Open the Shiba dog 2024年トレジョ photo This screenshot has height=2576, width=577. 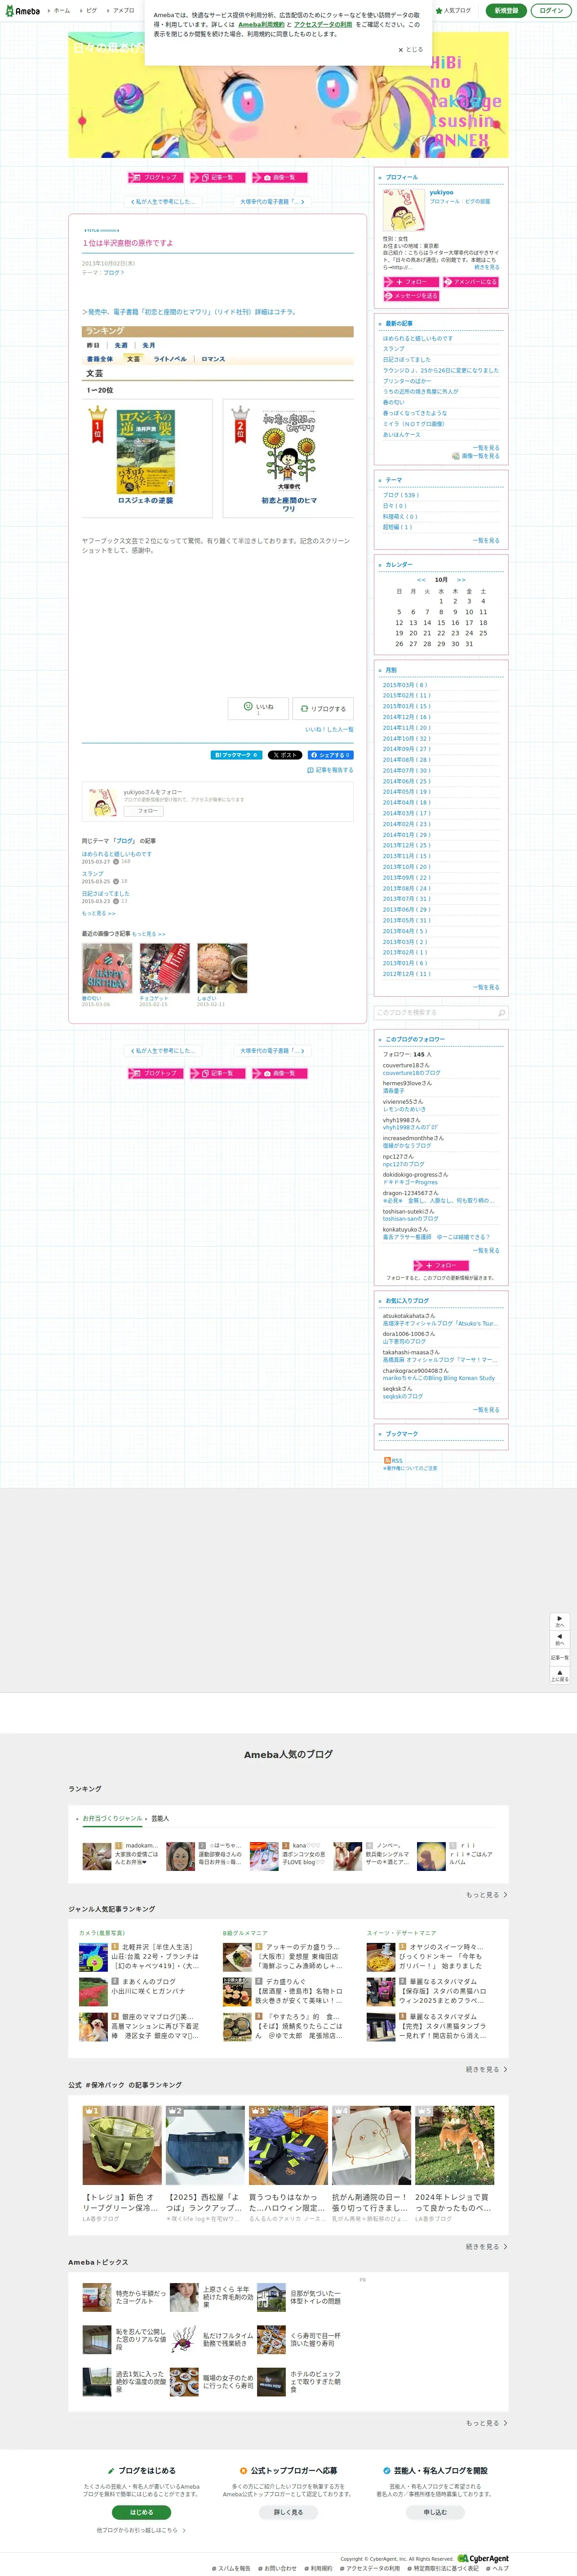(x=454, y=2145)
